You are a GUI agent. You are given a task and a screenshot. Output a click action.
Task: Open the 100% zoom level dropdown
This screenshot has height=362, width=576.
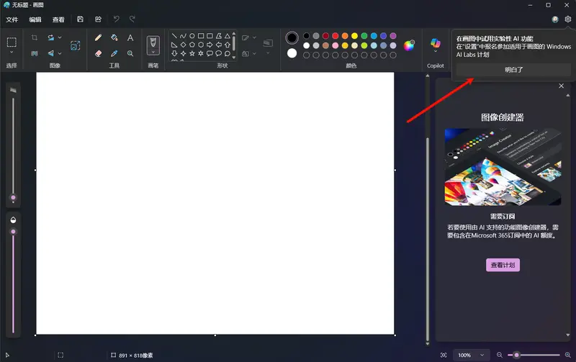pos(472,355)
